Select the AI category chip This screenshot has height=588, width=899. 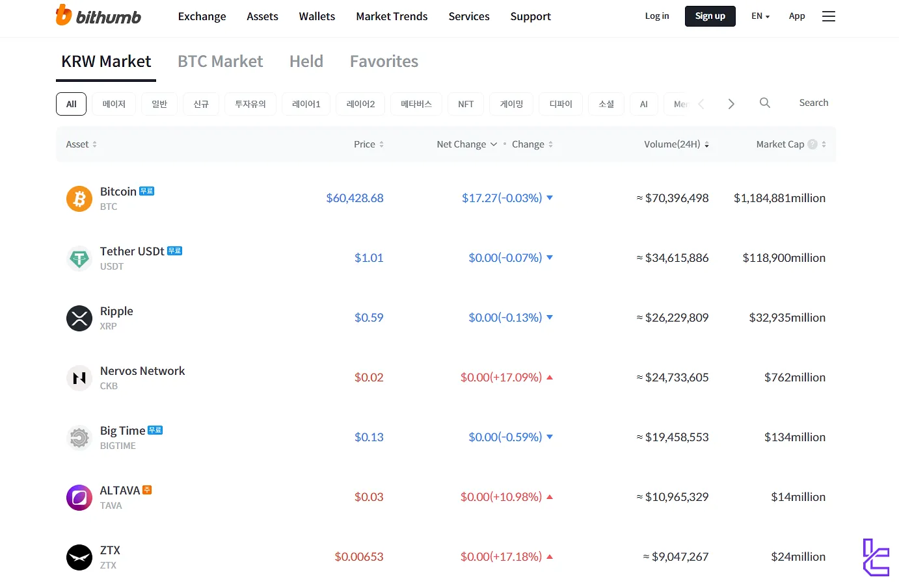pyautogui.click(x=644, y=104)
